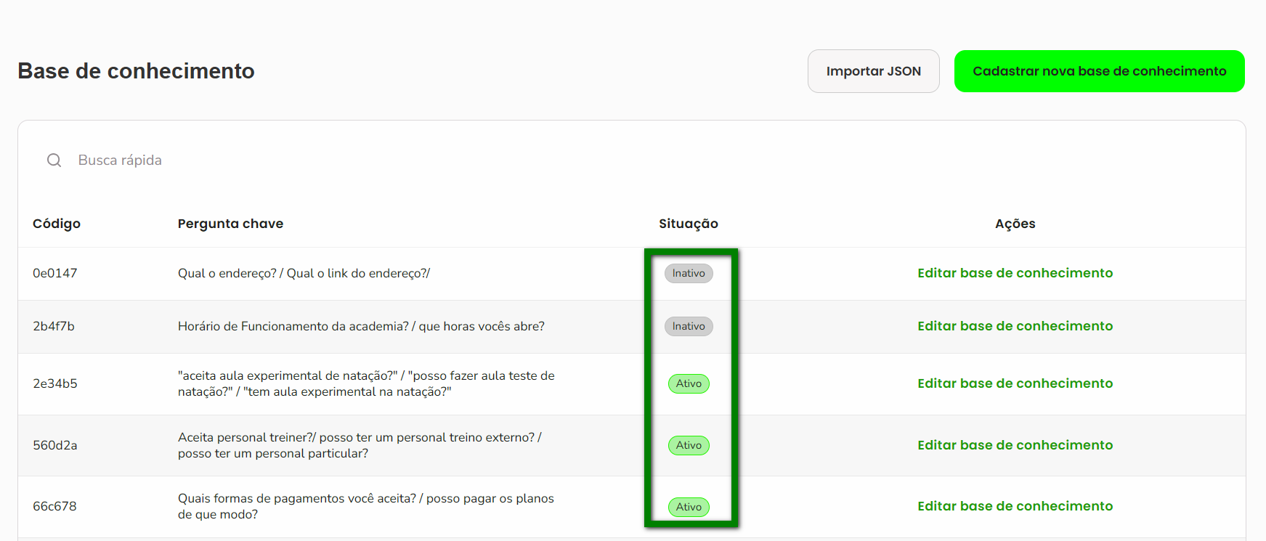Image resolution: width=1266 pixels, height=541 pixels.
Task: Click the Código column header
Action: (57, 224)
